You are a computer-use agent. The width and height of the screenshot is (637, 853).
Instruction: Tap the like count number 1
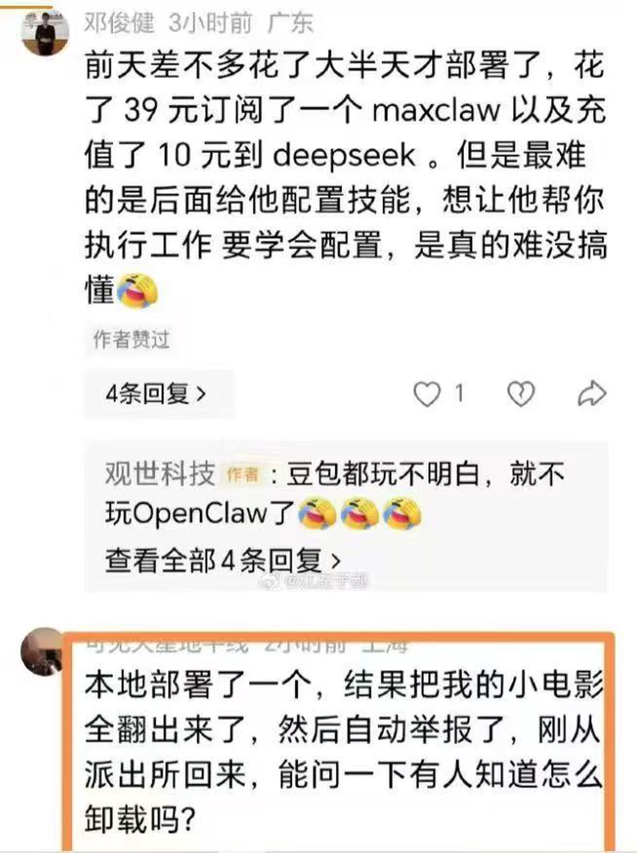pyautogui.click(x=459, y=393)
